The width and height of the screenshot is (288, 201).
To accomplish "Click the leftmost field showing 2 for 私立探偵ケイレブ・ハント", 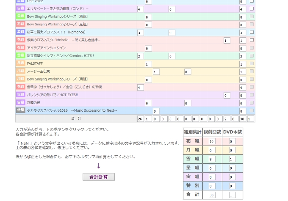I will (x=141, y=56).
